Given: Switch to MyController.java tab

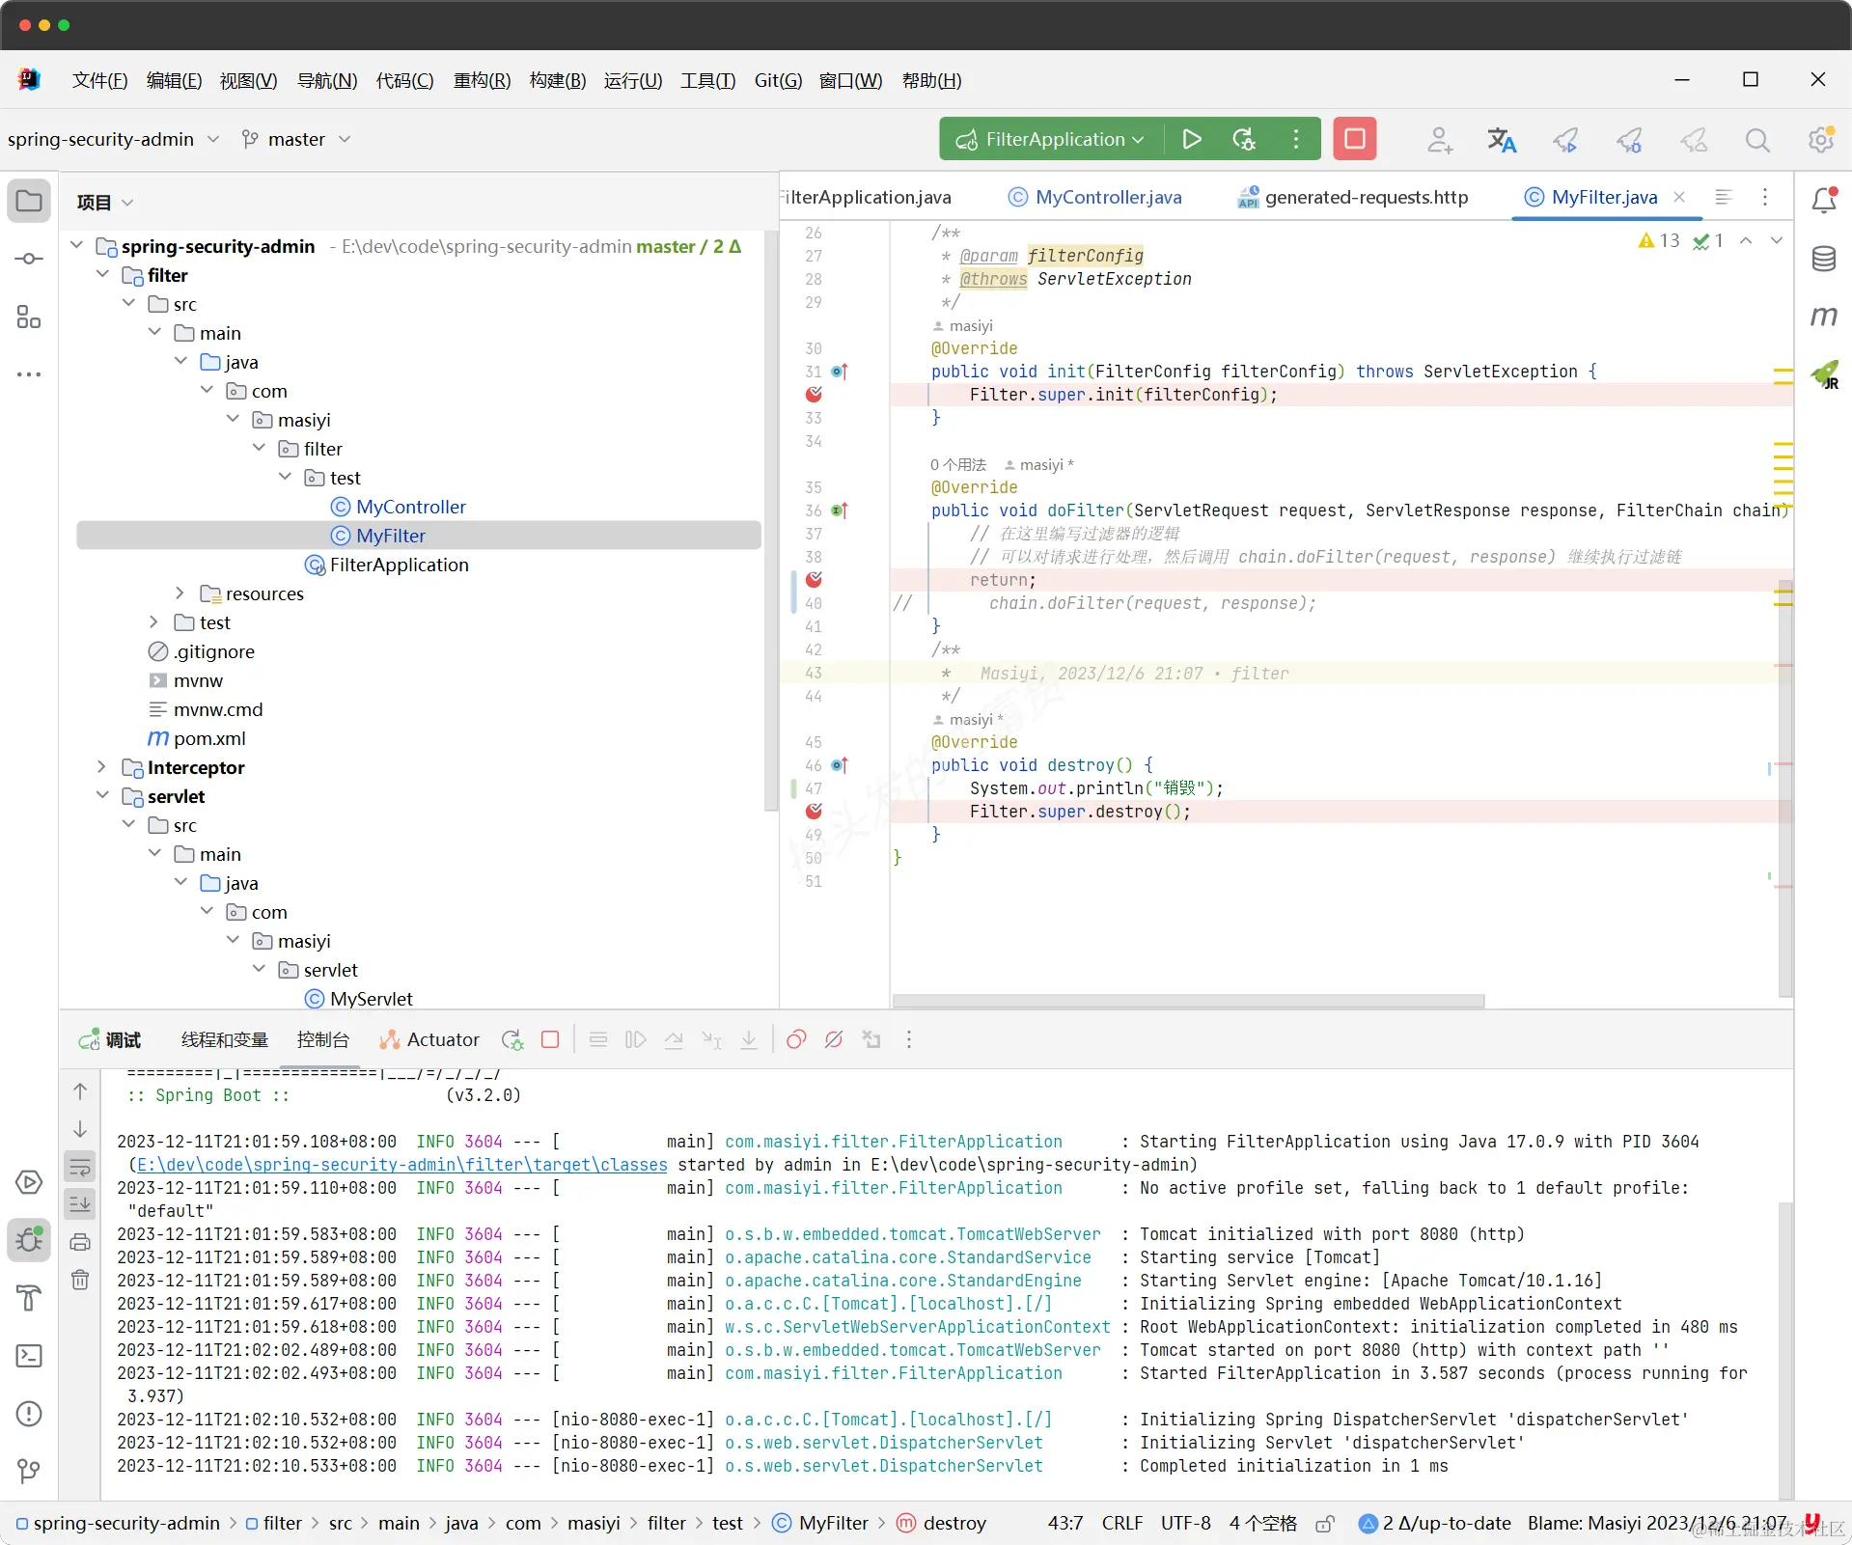Looking at the screenshot, I should pos(1094,198).
